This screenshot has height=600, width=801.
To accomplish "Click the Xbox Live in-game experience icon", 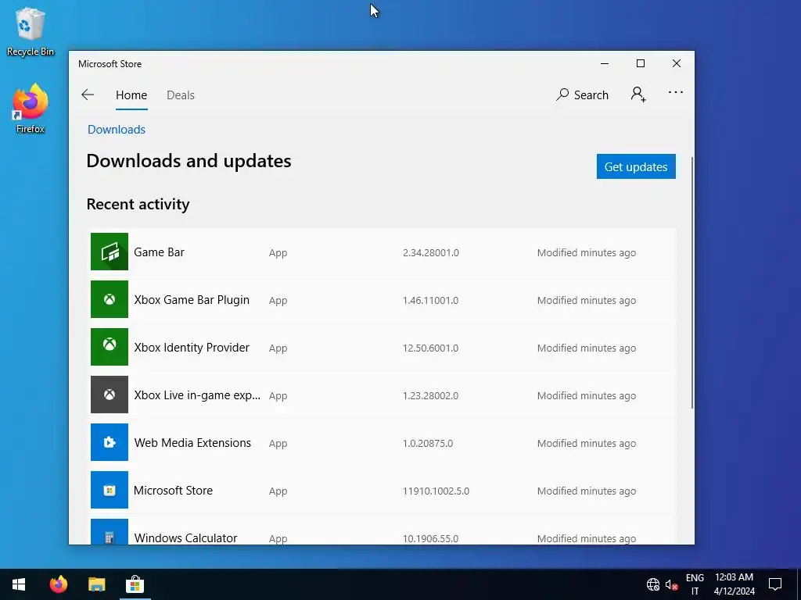I will [x=110, y=395].
